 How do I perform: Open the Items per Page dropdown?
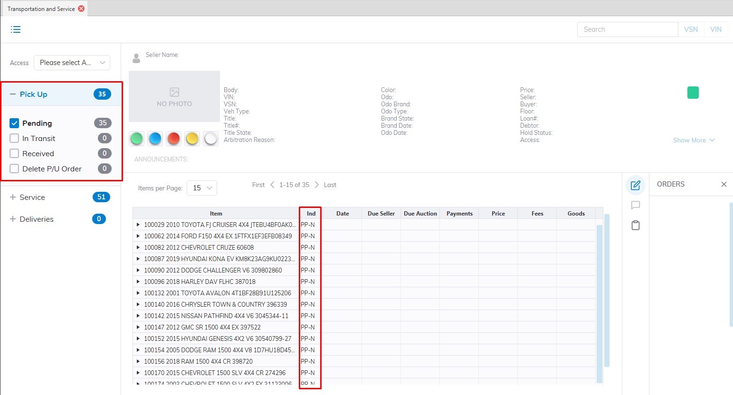(202, 188)
